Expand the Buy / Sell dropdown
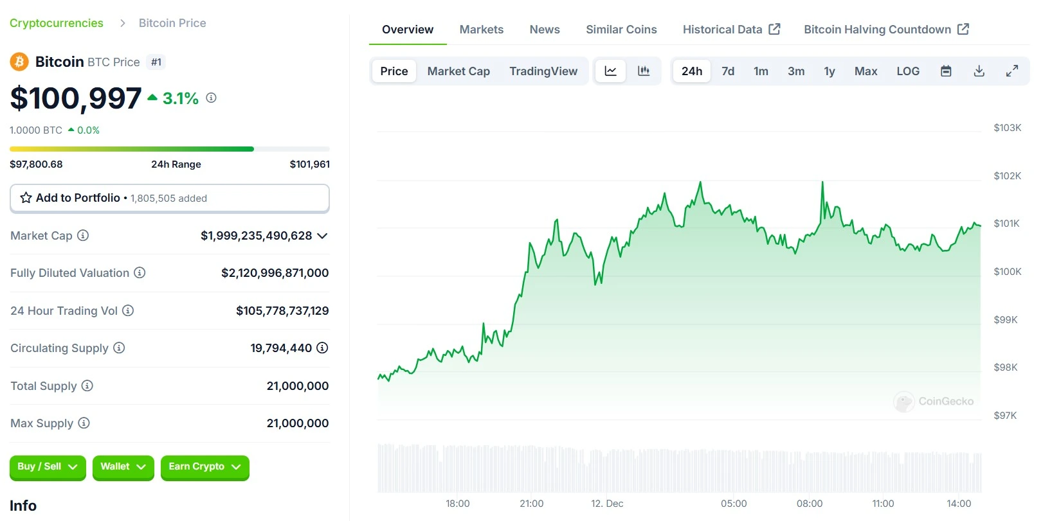This screenshot has height=521, width=1043. pyautogui.click(x=48, y=467)
